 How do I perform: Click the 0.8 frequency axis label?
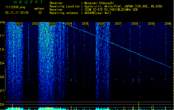[2, 77]
